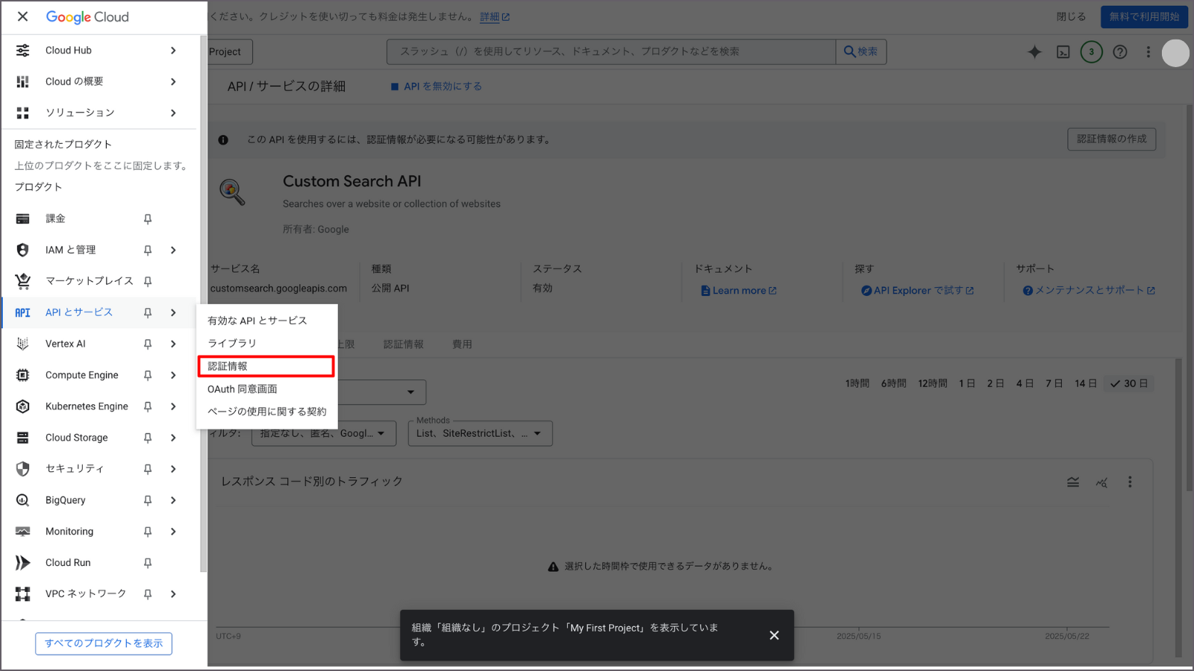Click すべてのプロダクトを表示 button
This screenshot has width=1194, height=671.
tap(104, 643)
